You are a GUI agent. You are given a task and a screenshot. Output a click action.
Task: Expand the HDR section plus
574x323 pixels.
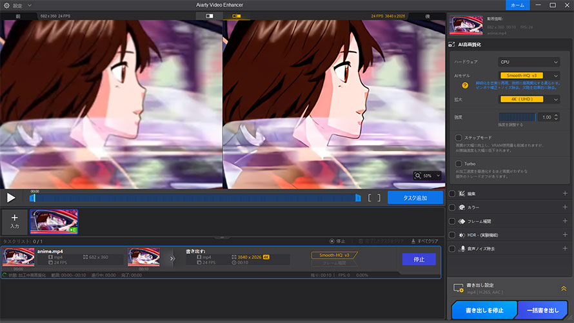pyautogui.click(x=565, y=234)
